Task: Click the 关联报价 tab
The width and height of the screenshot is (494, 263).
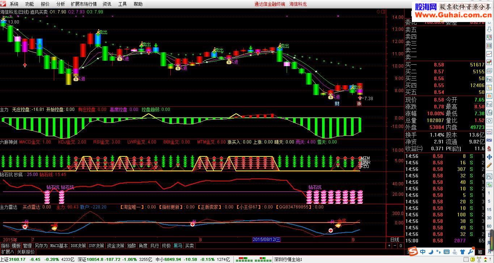Action: 26,252
